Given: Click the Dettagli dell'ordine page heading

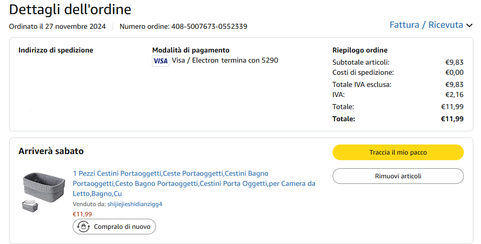Looking at the screenshot, I should point(70,9).
